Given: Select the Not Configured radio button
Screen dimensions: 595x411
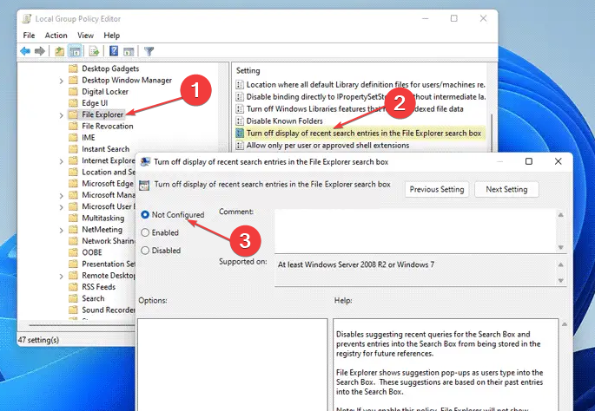Looking at the screenshot, I should click(x=145, y=214).
